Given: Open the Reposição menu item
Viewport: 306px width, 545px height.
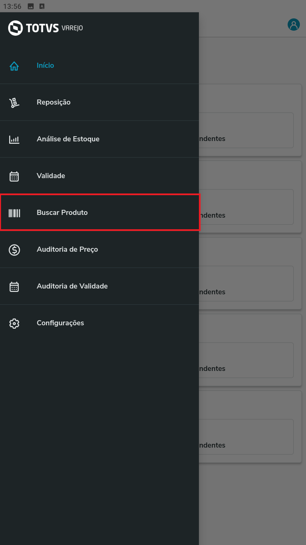Looking at the screenshot, I should [54, 102].
